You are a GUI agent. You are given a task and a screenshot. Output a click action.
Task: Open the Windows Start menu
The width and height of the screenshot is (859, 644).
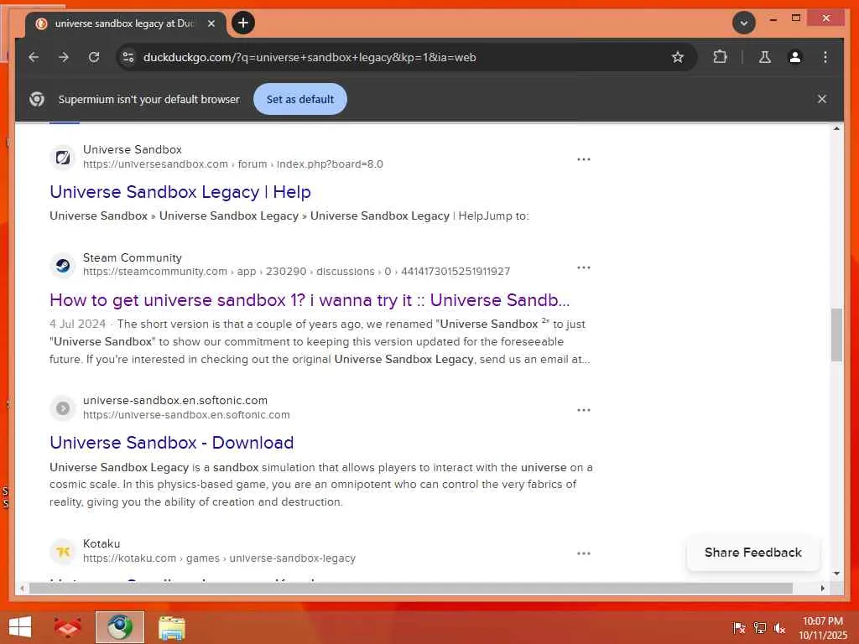pyautogui.click(x=20, y=627)
